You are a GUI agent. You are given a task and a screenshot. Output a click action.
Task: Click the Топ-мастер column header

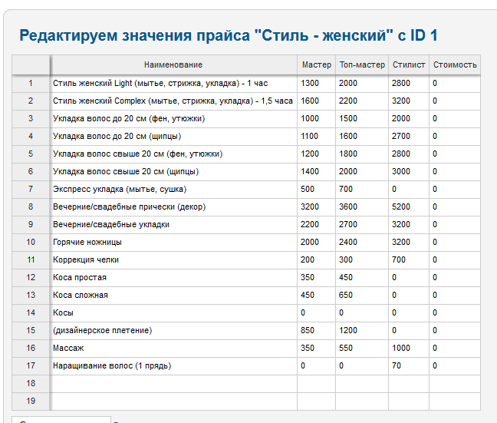pos(362,65)
